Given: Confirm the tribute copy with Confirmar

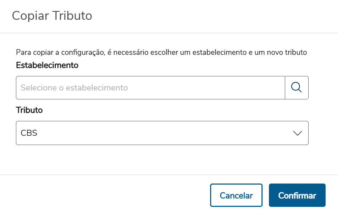Looking at the screenshot, I should tap(297, 195).
